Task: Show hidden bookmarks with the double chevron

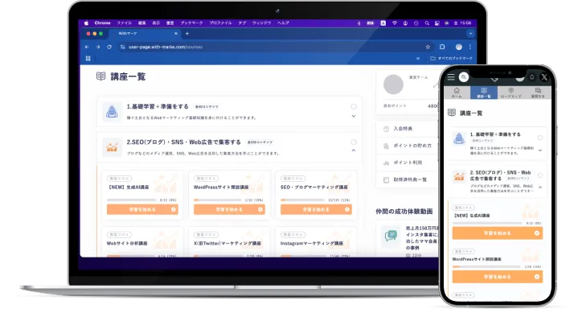Action: 418,58
